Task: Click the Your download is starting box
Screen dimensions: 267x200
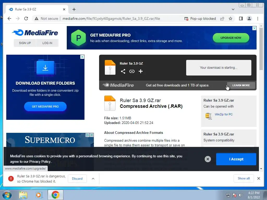Action: tap(219, 67)
